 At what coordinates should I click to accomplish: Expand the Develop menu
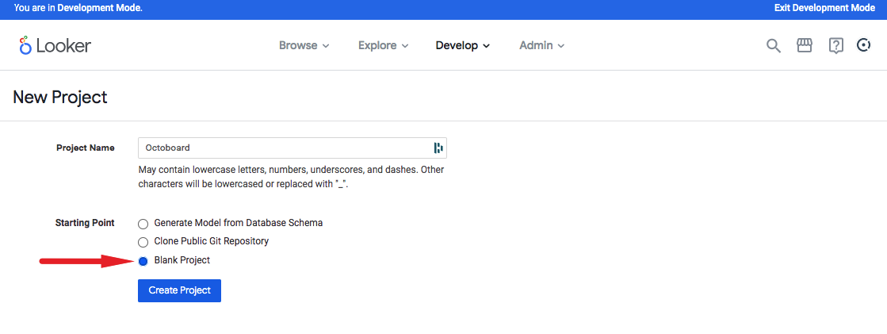(462, 46)
